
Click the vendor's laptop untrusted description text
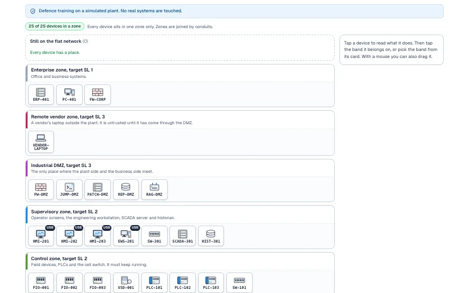coord(112,123)
